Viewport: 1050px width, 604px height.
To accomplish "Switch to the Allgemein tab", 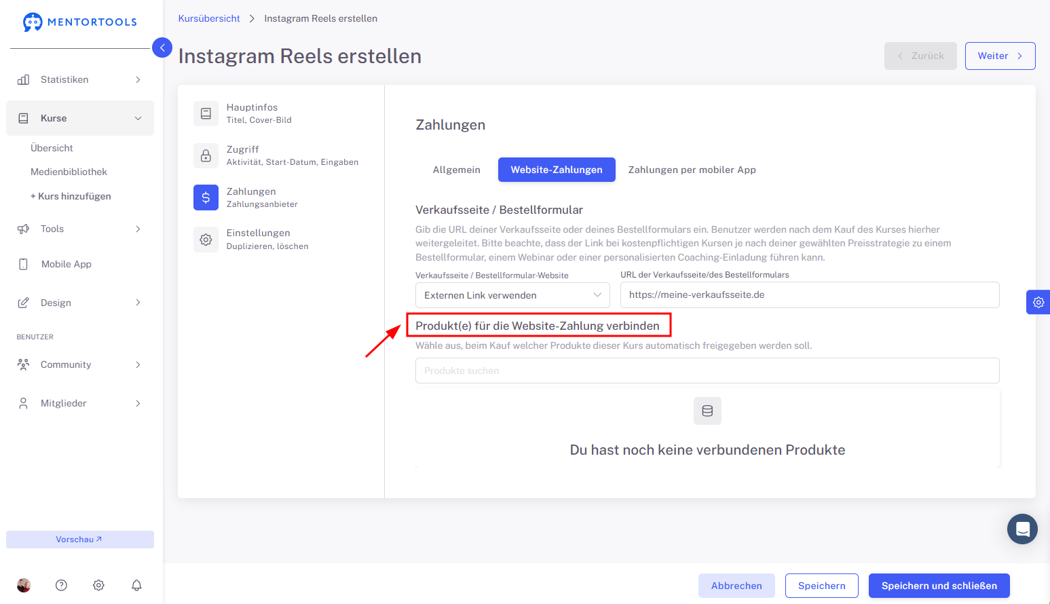I will click(457, 170).
